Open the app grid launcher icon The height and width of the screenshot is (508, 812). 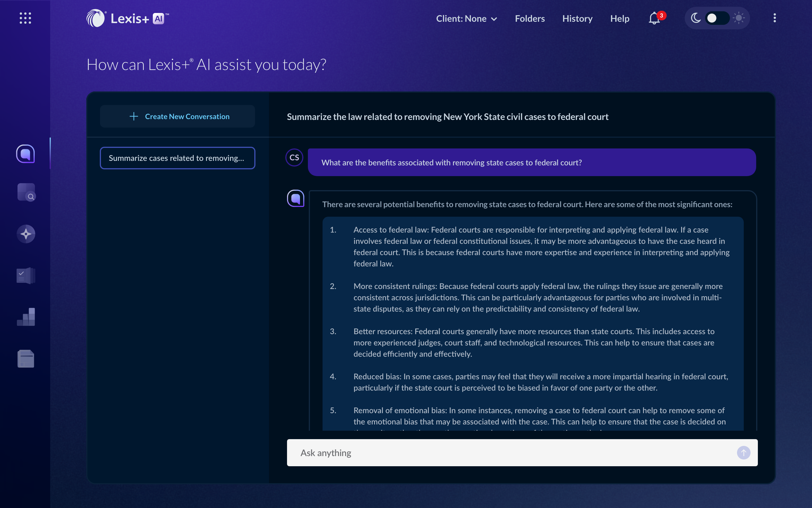(25, 18)
